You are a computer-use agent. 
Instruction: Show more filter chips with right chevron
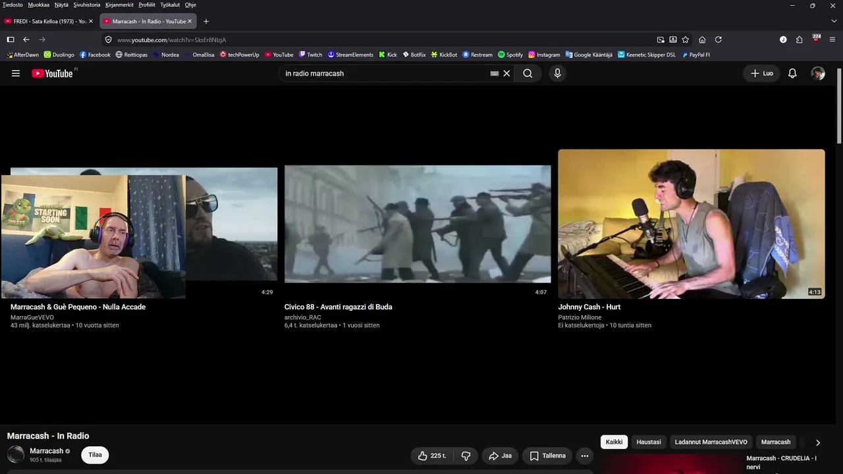(818, 442)
